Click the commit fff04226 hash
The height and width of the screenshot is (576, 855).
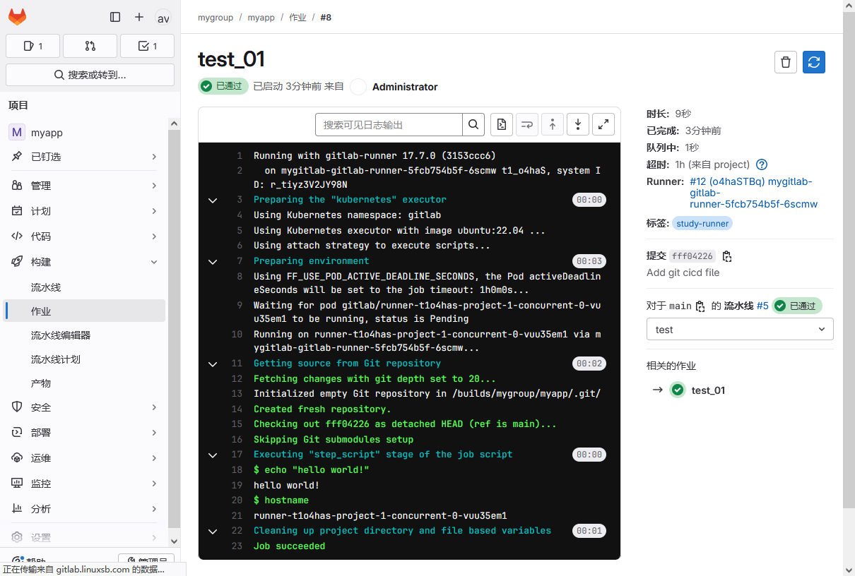692,256
